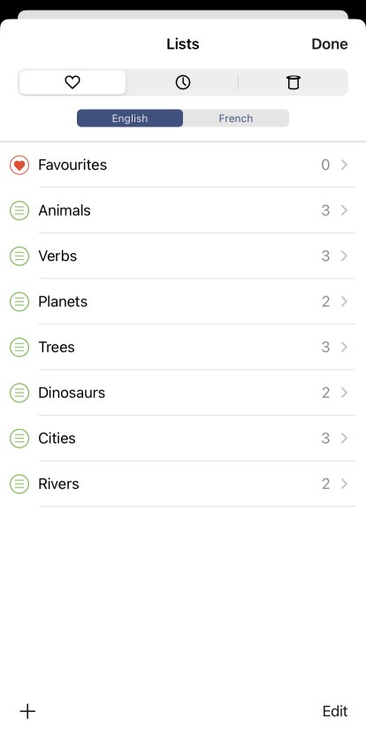Click the red heart icon beside Favourites
366x742 pixels.
[19, 164]
